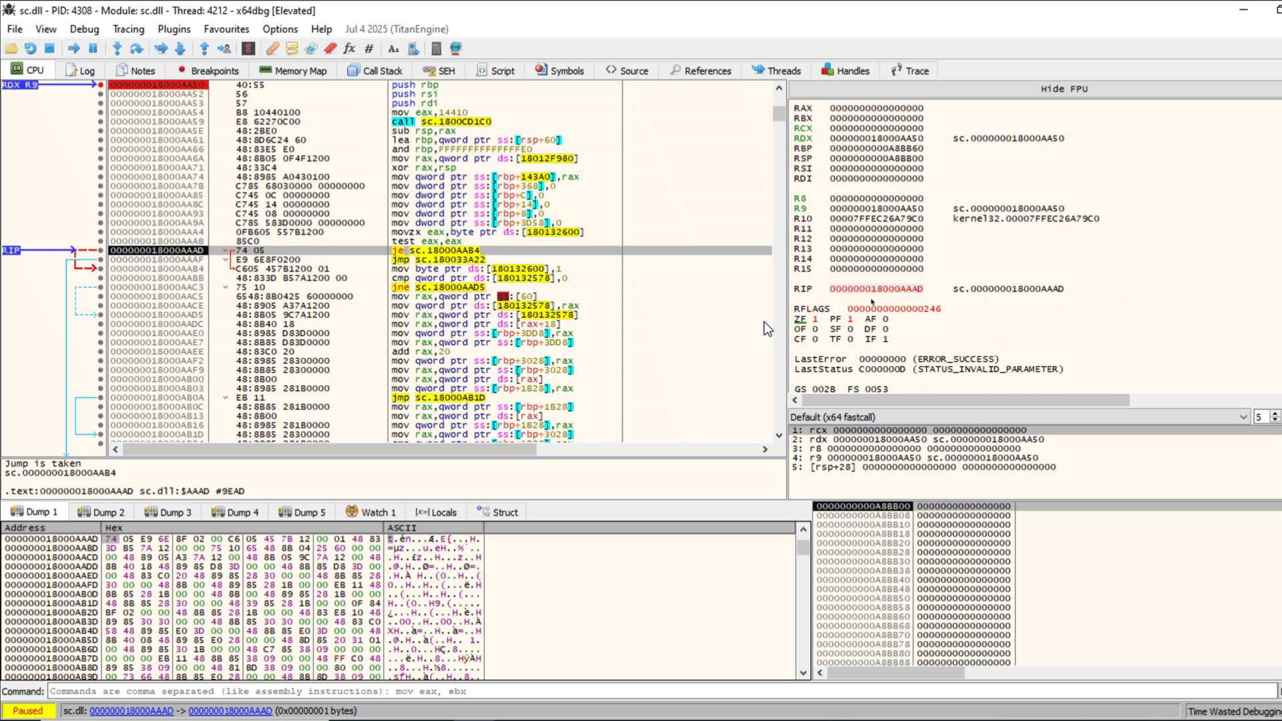
Task: Switch to the Breakpoints tab
Action: (x=208, y=71)
